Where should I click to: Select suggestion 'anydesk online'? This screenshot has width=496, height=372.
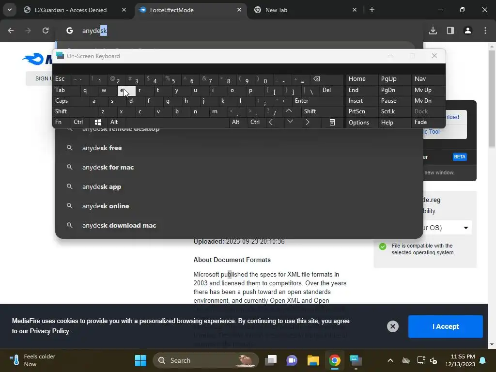(239, 206)
